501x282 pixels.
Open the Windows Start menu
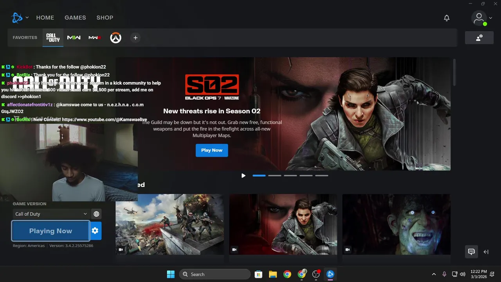pyautogui.click(x=171, y=274)
